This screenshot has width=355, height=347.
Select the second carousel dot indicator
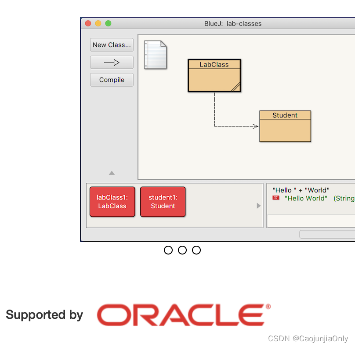click(x=182, y=250)
